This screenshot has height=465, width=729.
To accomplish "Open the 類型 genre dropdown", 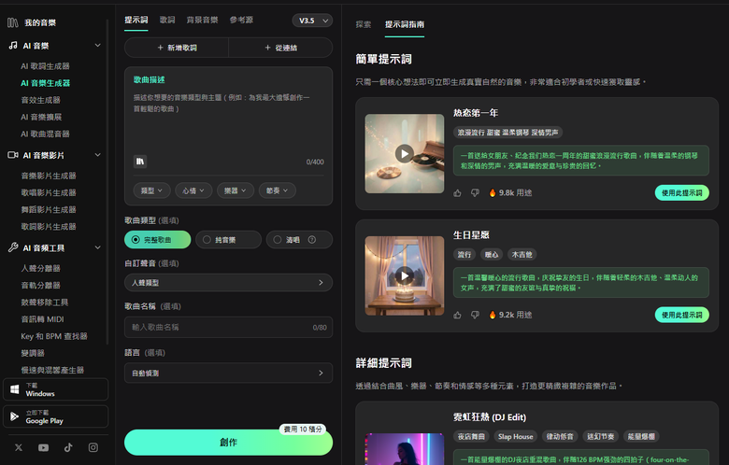I will click(x=151, y=190).
